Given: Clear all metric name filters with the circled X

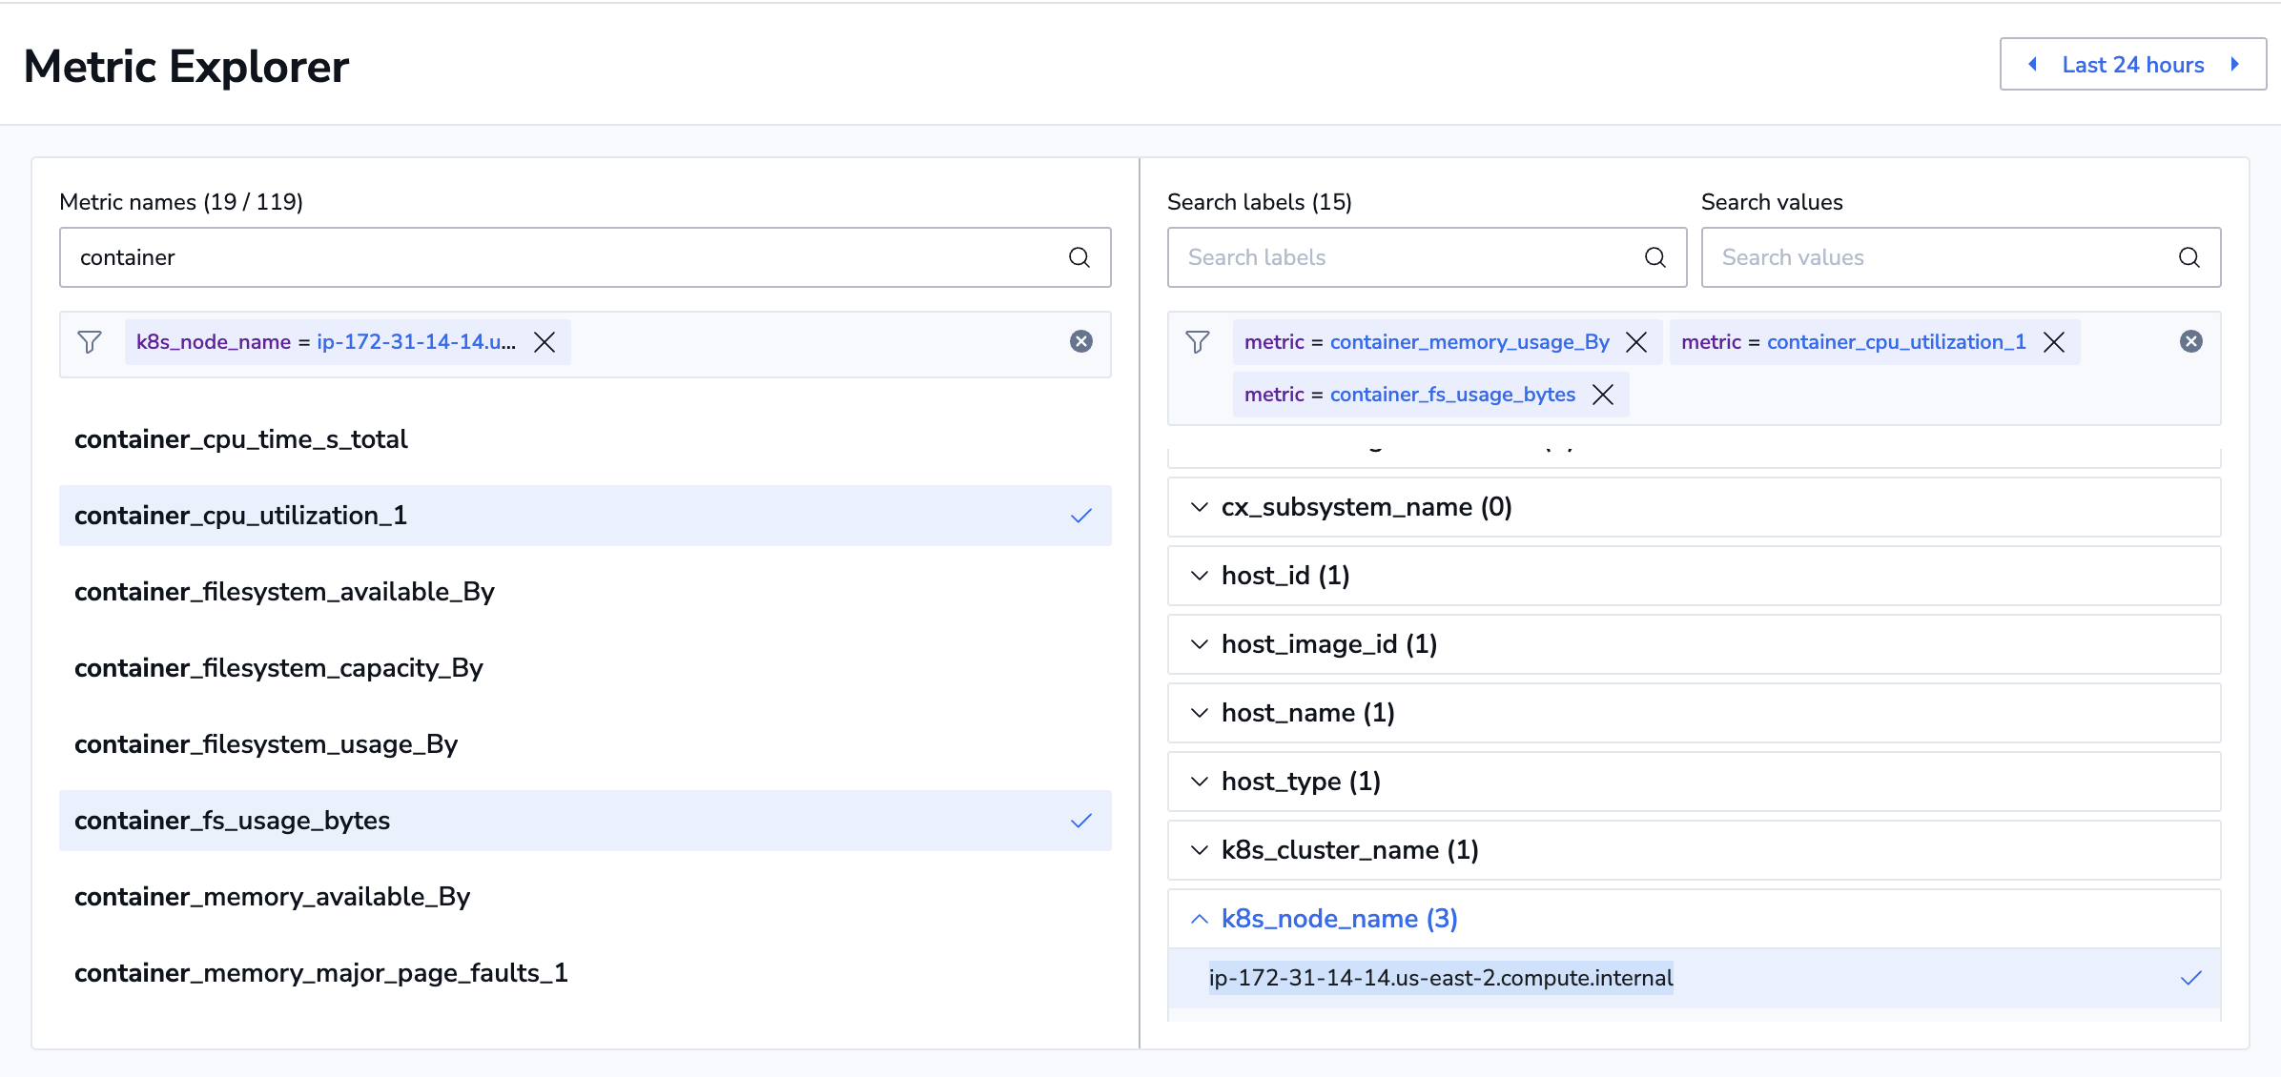Looking at the screenshot, I should pyautogui.click(x=1080, y=341).
